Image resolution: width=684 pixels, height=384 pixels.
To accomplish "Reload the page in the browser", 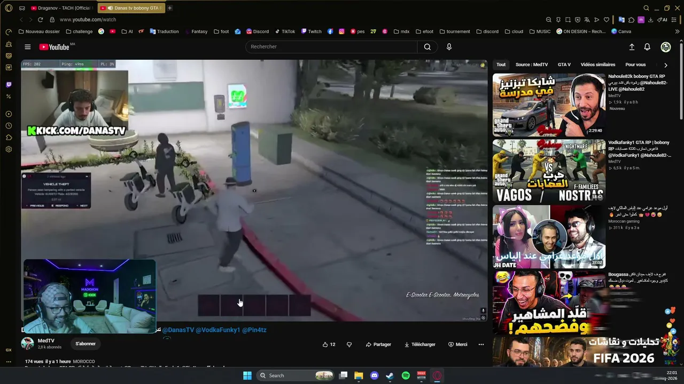I will 40,20.
